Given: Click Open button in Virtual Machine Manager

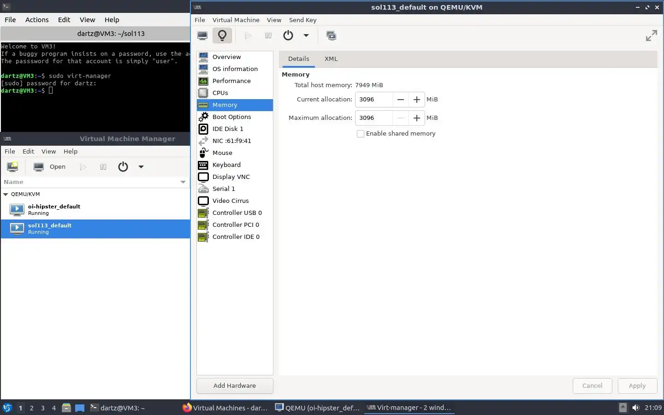Looking at the screenshot, I should coord(50,167).
